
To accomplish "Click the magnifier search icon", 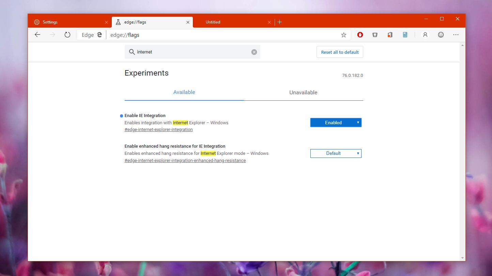I will [x=132, y=52].
